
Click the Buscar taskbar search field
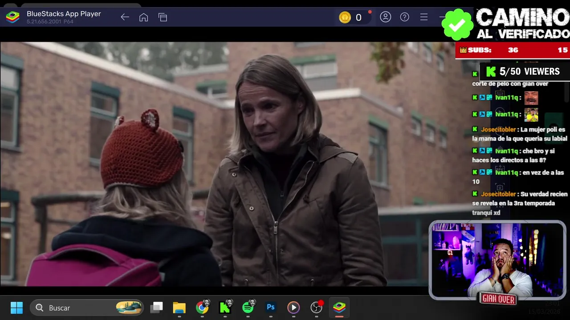(87, 308)
